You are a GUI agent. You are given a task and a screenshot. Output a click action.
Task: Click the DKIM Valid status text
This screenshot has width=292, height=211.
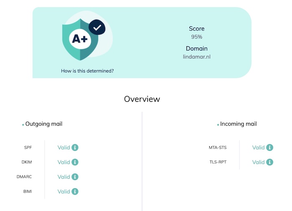(64, 162)
